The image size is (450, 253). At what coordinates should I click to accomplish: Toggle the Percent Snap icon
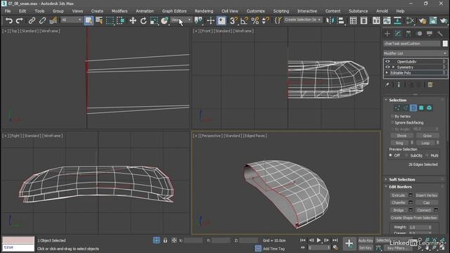tap(255, 20)
